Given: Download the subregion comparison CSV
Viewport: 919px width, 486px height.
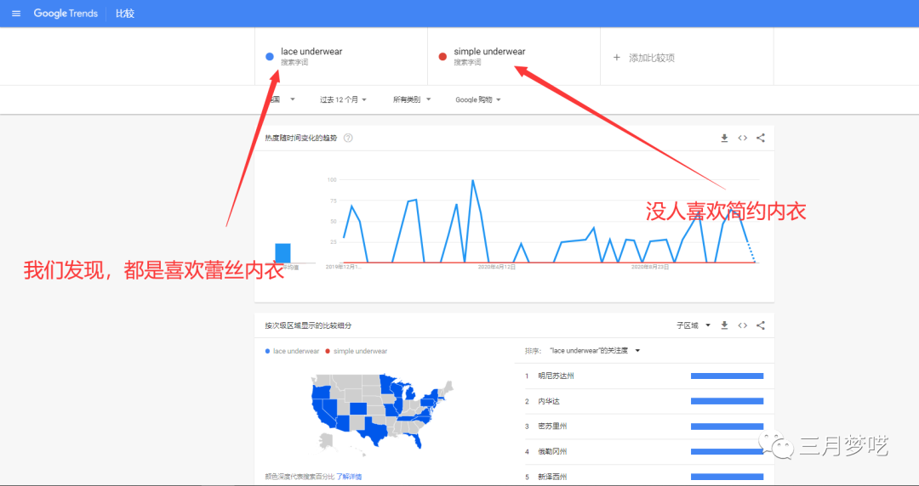Looking at the screenshot, I should (724, 325).
